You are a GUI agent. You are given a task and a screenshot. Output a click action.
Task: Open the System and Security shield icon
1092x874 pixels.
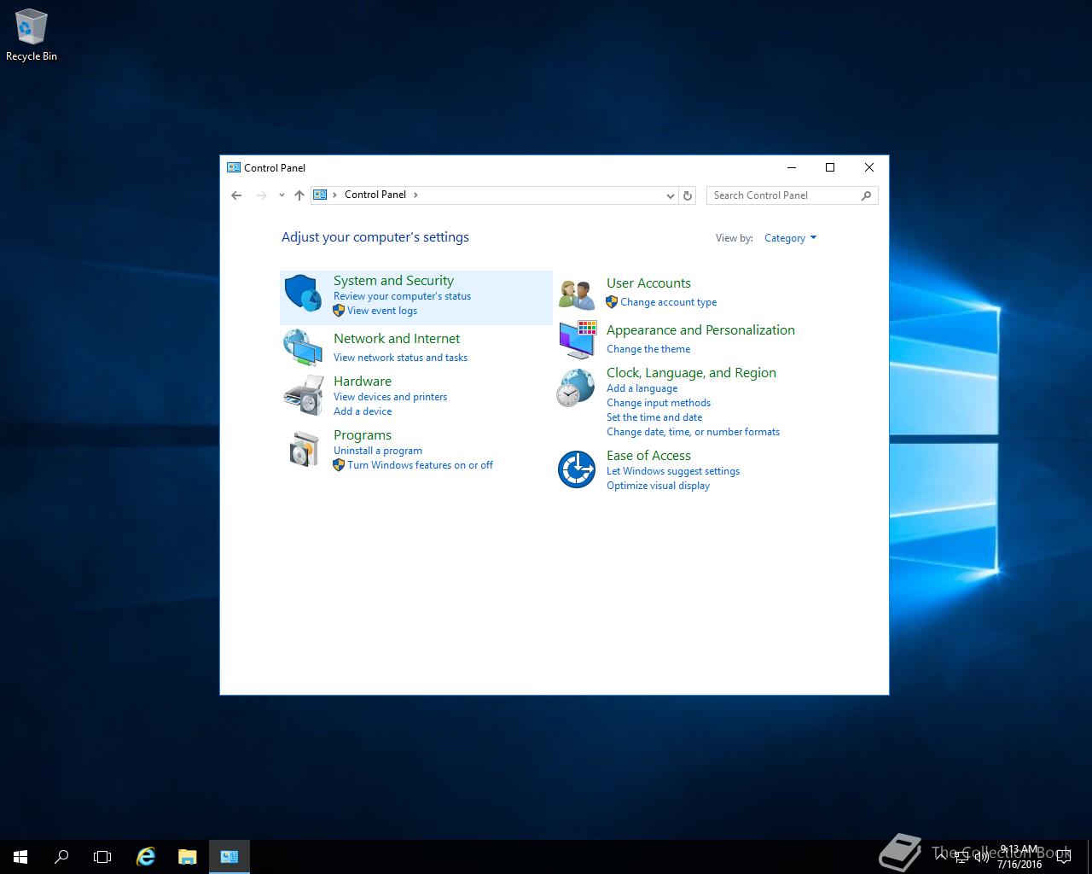click(303, 294)
